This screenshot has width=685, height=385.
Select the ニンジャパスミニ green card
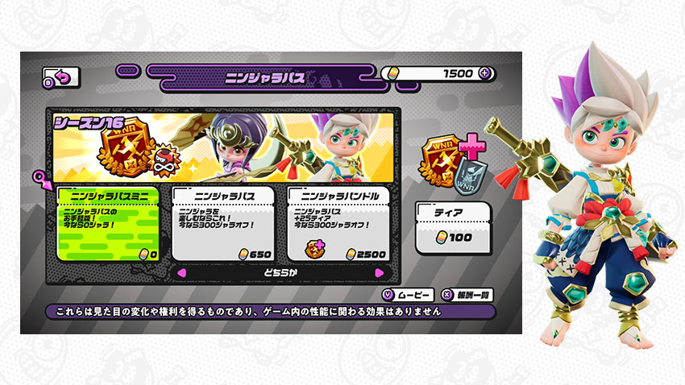108,224
